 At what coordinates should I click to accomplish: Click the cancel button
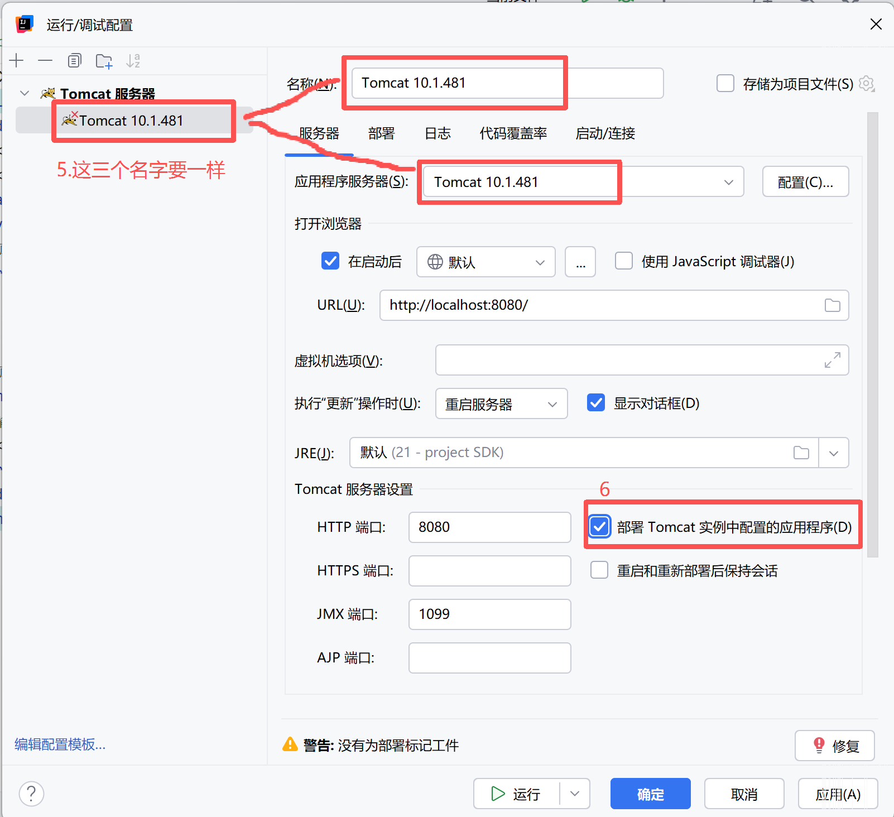click(744, 794)
